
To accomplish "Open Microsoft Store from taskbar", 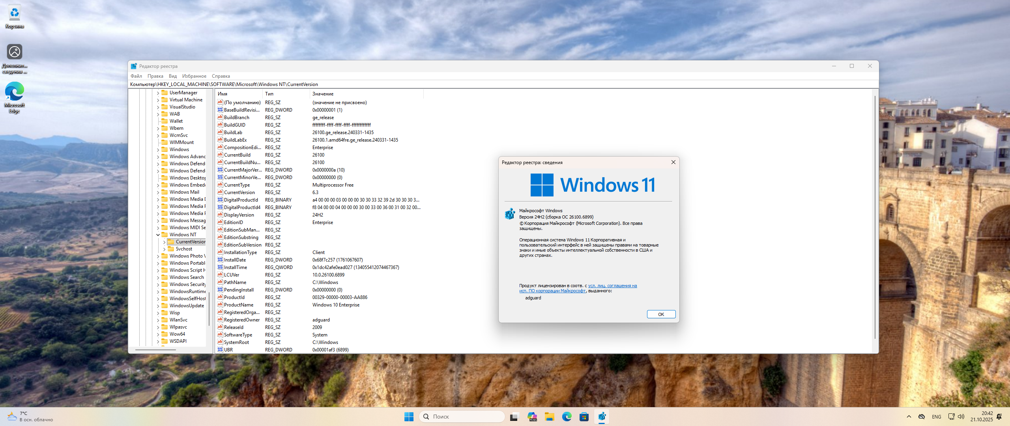I will (584, 417).
